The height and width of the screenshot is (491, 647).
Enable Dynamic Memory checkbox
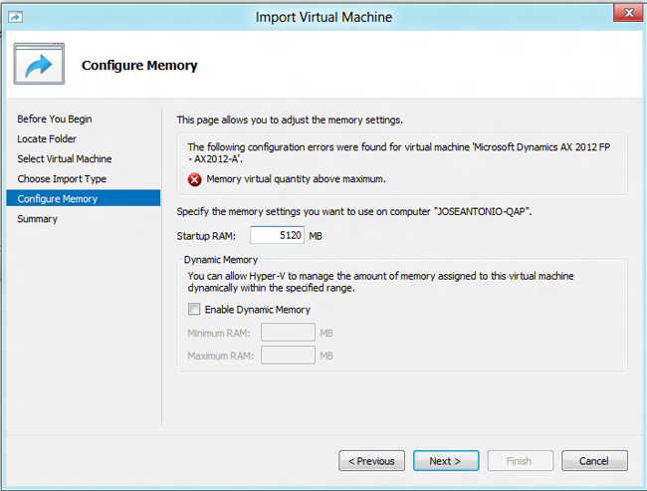click(x=194, y=309)
